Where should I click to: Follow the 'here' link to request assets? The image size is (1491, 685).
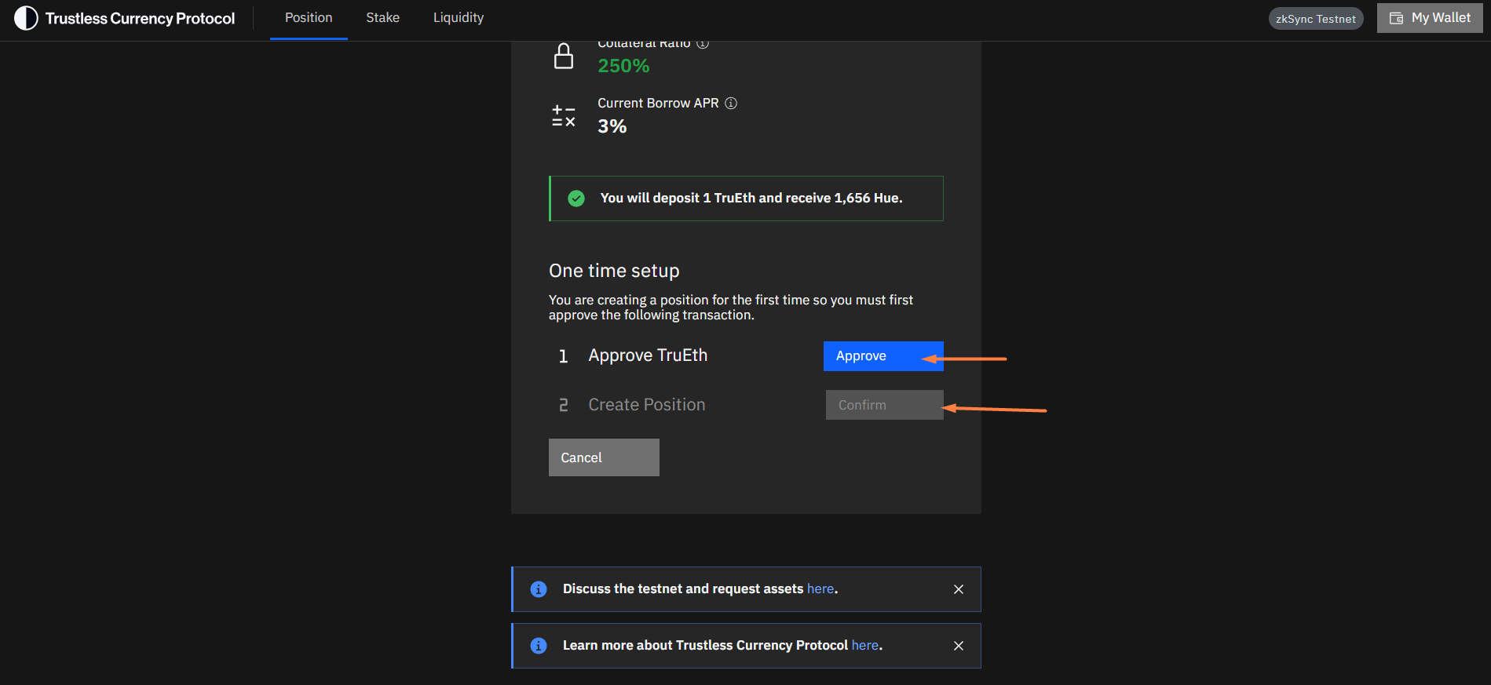point(820,589)
